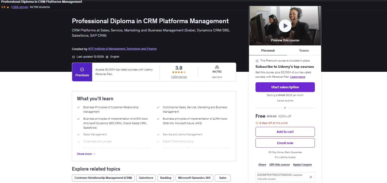Click the Enroll now button
The width and height of the screenshot is (387, 183).
point(285,143)
